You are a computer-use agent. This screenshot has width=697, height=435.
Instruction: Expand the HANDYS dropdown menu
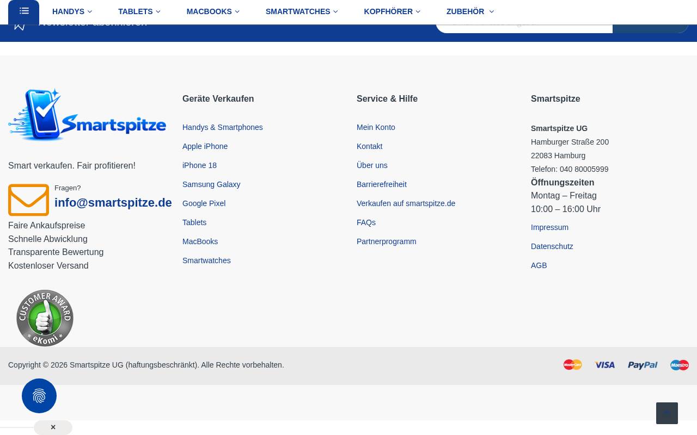pos(72,11)
